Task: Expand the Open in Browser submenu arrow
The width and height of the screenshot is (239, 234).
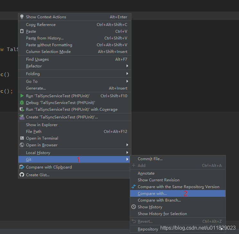Action: (x=127, y=145)
